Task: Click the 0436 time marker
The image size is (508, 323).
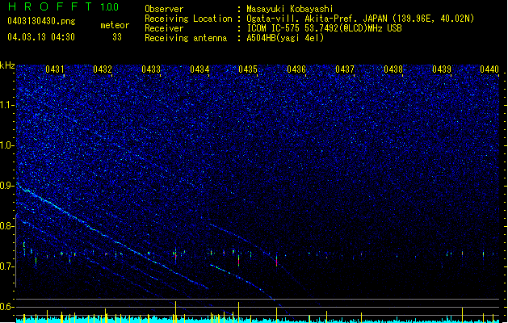Action: pos(296,69)
